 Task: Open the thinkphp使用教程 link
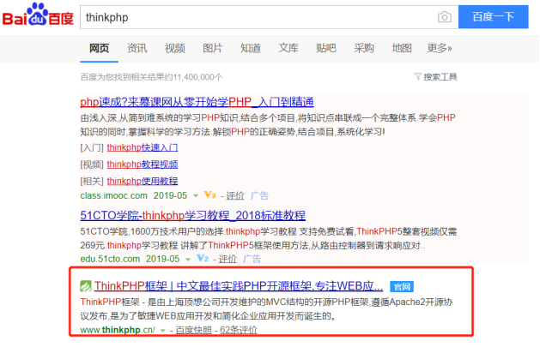[143, 181]
